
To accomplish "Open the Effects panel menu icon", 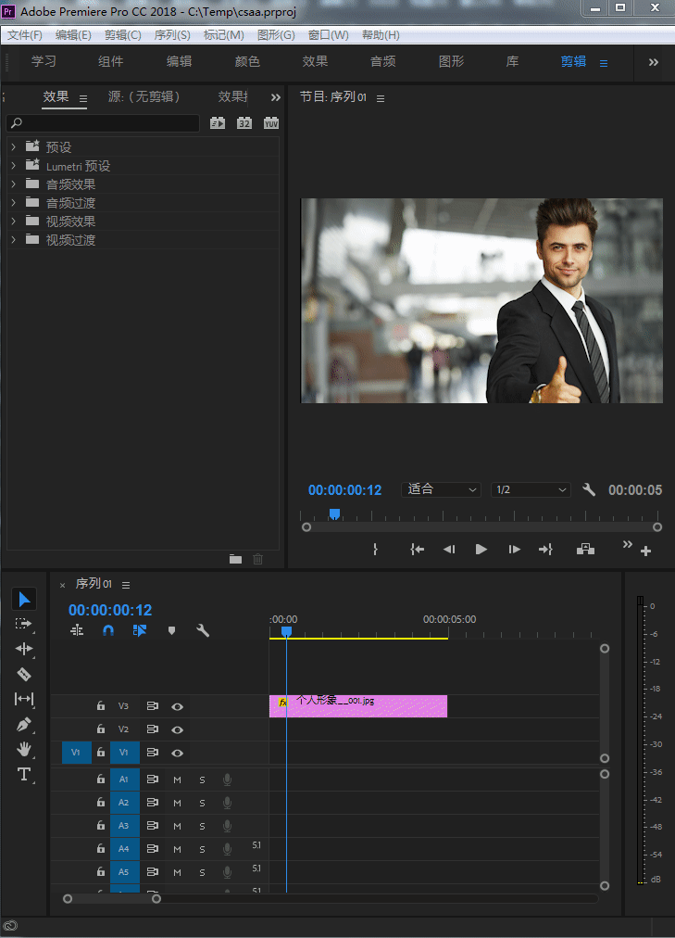I will (x=83, y=98).
